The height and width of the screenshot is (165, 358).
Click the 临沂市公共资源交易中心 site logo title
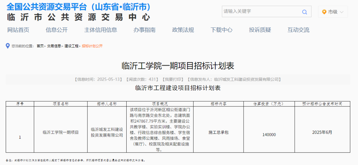(x=79, y=17)
